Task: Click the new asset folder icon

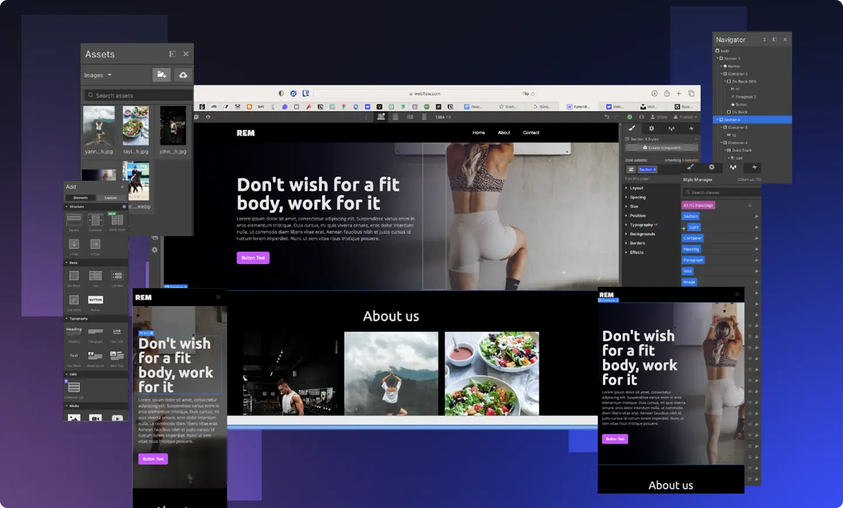Action: [161, 75]
